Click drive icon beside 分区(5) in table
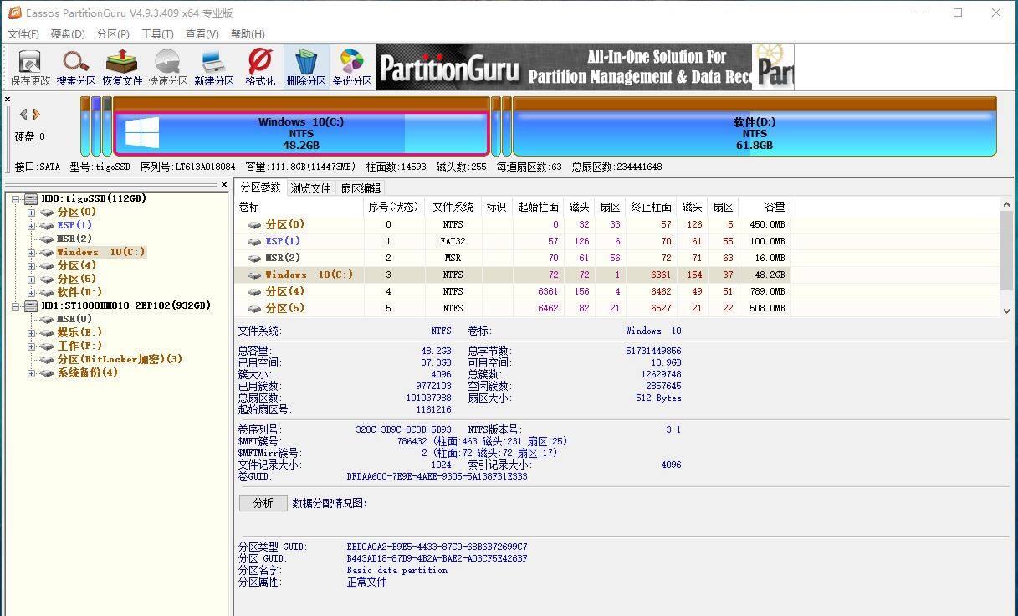The height and width of the screenshot is (616, 1018). pos(254,308)
